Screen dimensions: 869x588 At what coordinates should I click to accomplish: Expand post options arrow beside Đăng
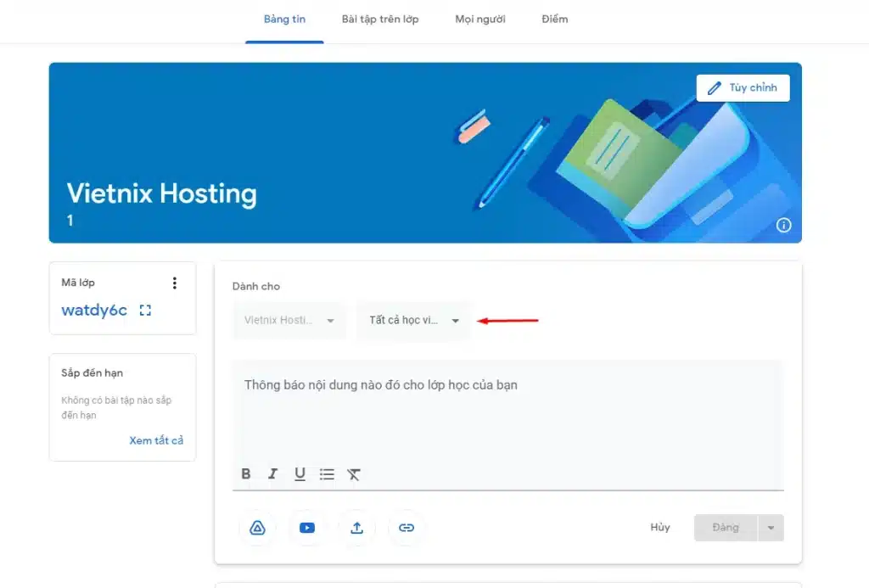771,528
